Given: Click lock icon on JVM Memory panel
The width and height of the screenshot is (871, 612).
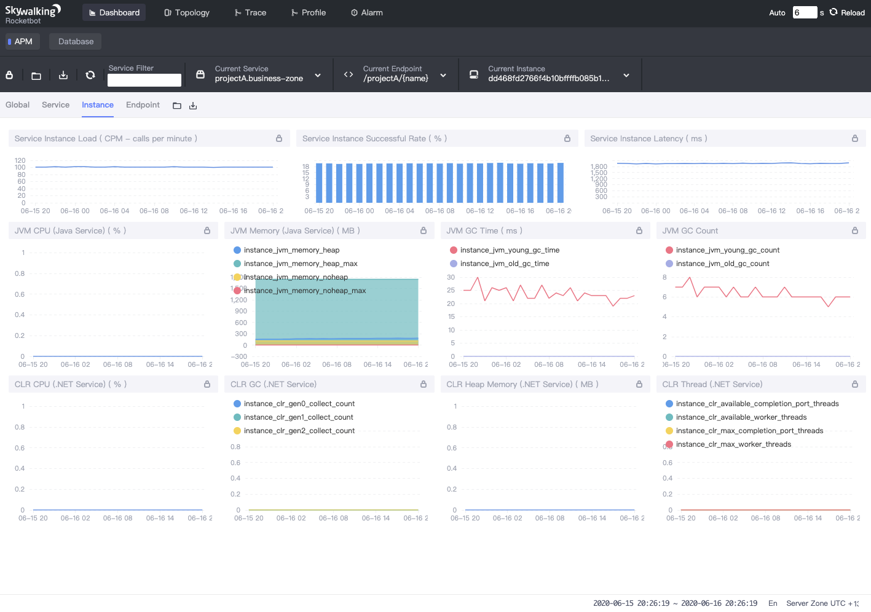Looking at the screenshot, I should pyautogui.click(x=424, y=230).
